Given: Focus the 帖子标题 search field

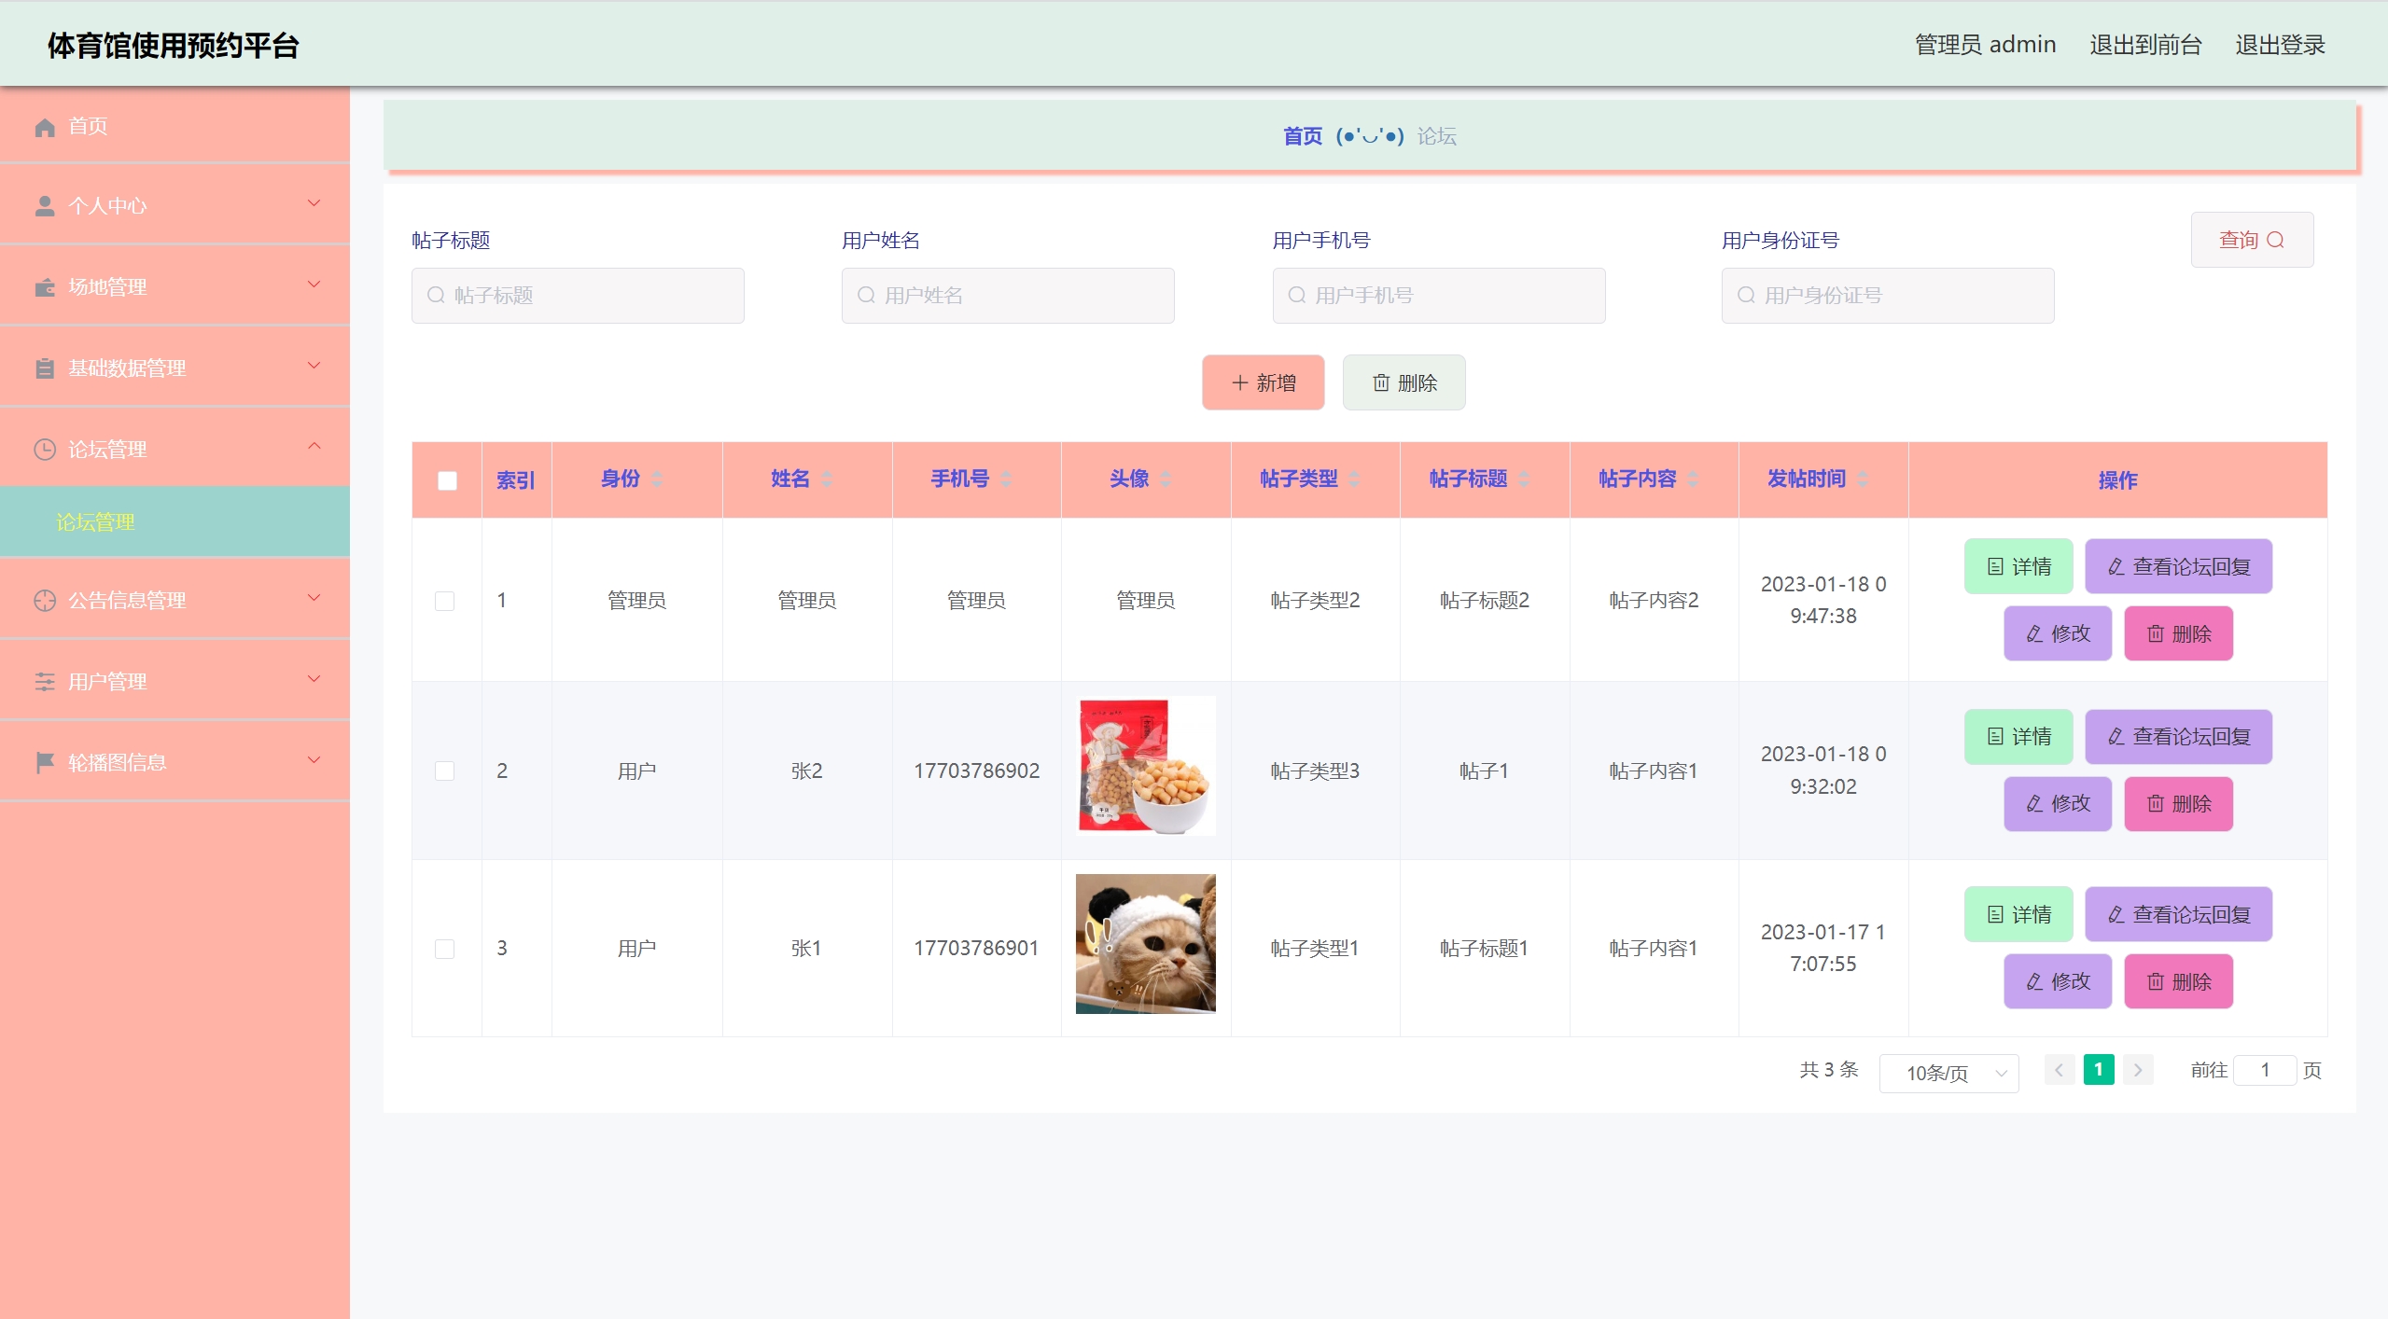Looking at the screenshot, I should 578,296.
